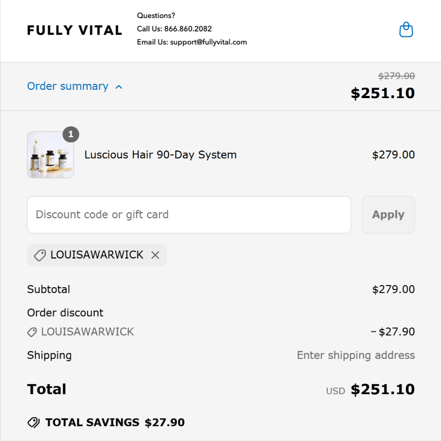Open the Luscious Hair product thumbnail

pyautogui.click(x=50, y=155)
